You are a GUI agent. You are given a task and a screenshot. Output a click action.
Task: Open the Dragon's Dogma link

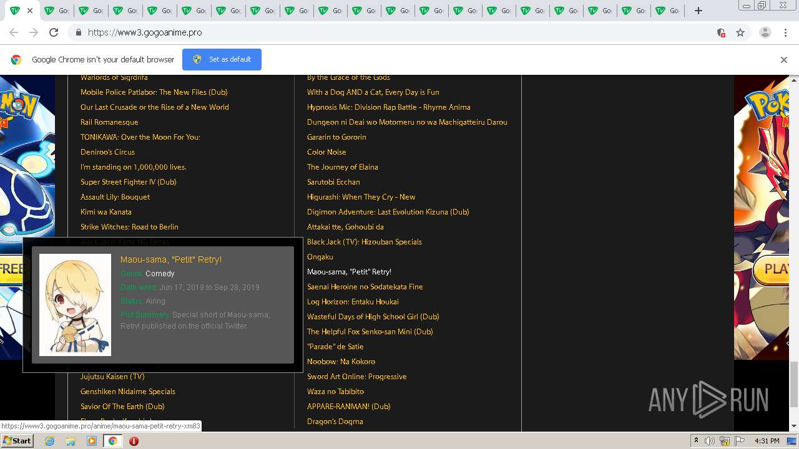click(x=335, y=422)
